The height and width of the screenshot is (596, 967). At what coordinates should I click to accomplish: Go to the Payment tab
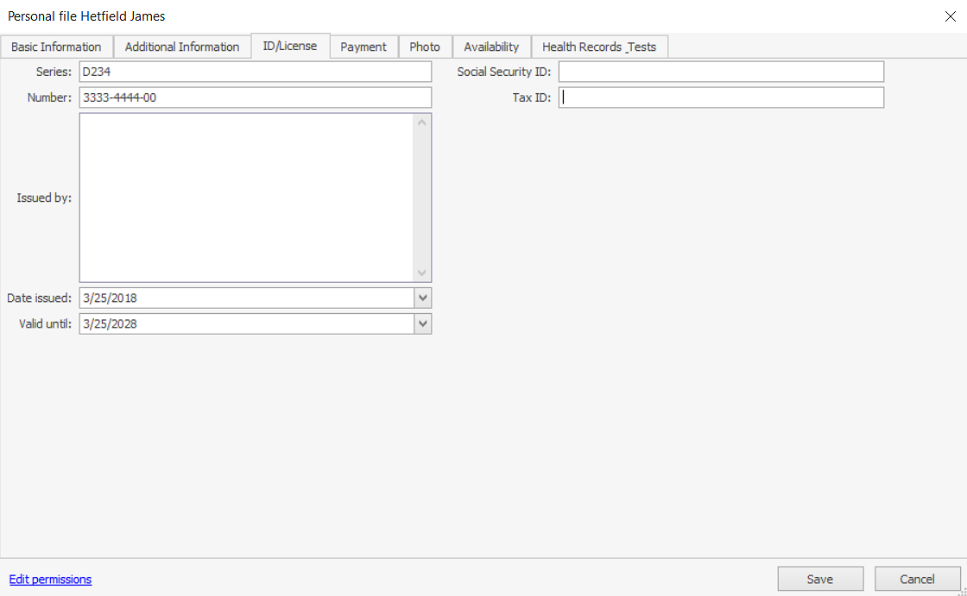click(363, 47)
